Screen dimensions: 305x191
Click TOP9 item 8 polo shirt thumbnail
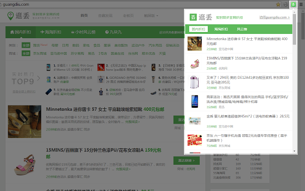(101, 92)
